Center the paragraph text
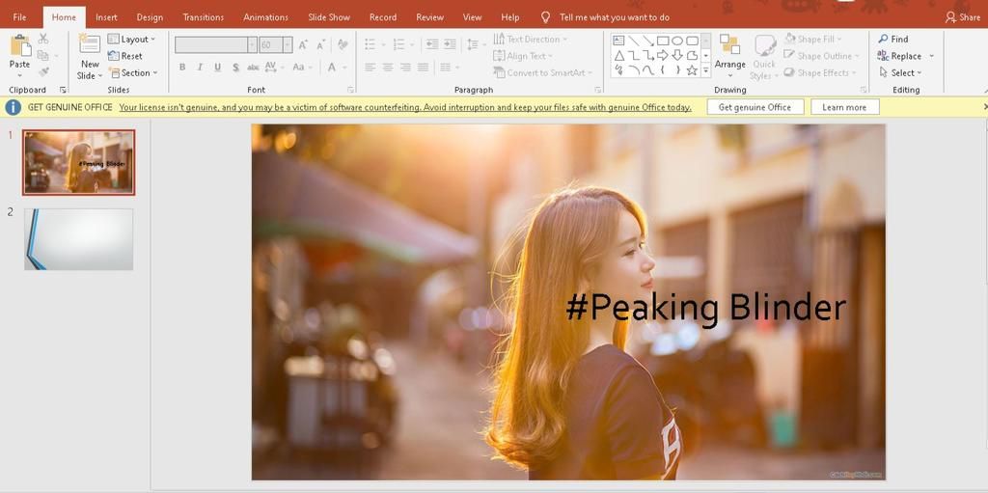Image resolution: width=988 pixels, height=493 pixels. 388,67
